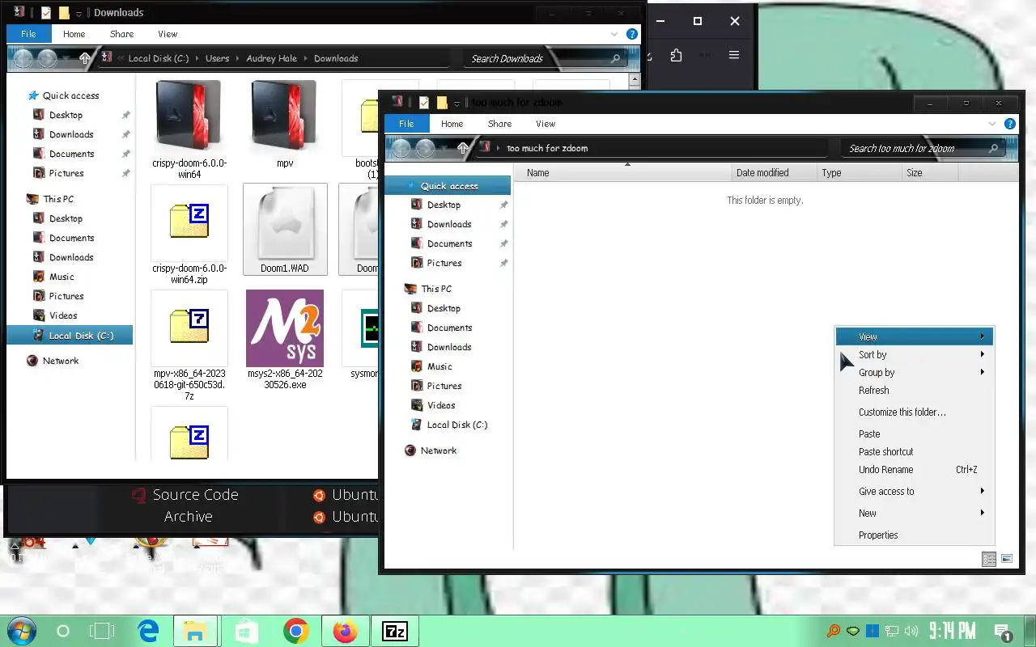This screenshot has width=1036, height=647.
Task: Select the Doom1.WAD file
Action: tap(285, 228)
